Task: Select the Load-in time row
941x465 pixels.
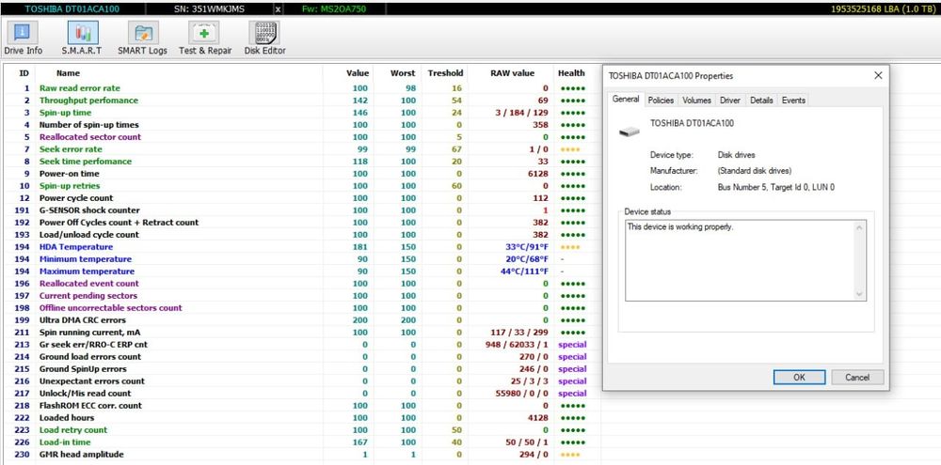Action: (302, 442)
